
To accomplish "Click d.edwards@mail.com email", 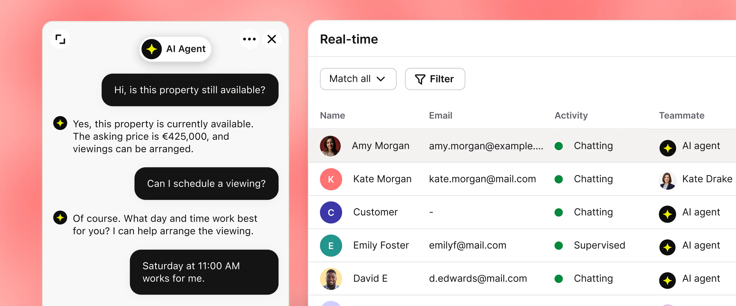I will click(478, 278).
